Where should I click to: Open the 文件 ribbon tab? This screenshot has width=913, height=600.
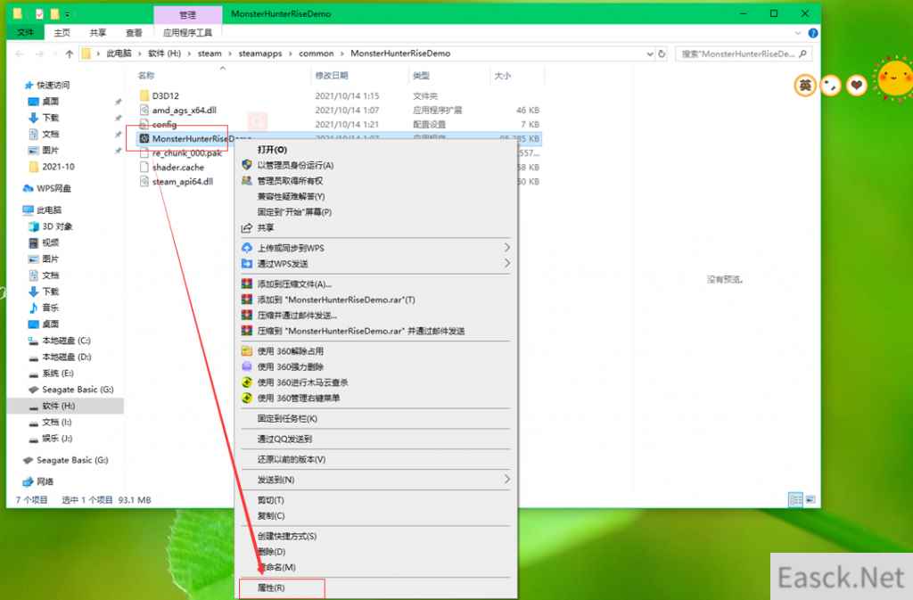tap(26, 33)
